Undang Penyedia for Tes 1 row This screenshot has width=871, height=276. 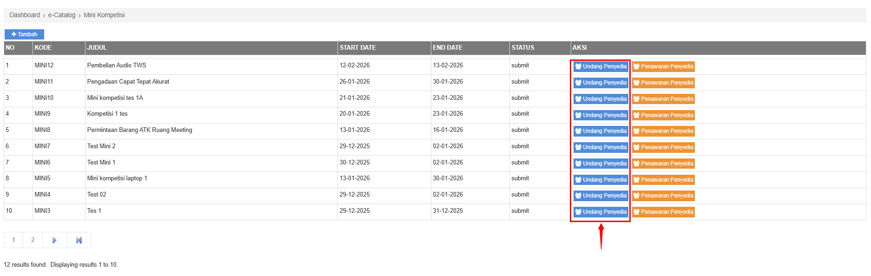point(600,212)
